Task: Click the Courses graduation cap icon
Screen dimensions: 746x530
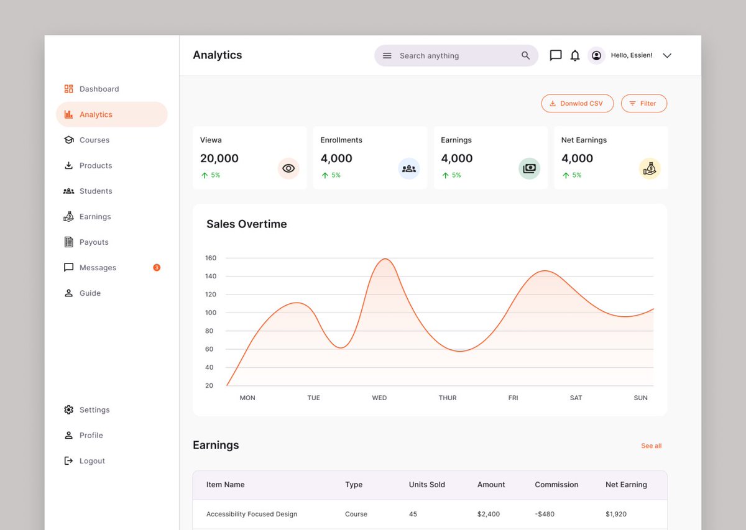Action: [x=68, y=140]
